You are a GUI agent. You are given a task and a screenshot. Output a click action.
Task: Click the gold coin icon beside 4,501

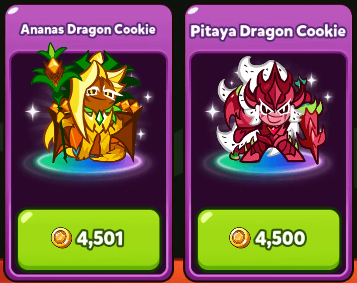click(x=62, y=238)
